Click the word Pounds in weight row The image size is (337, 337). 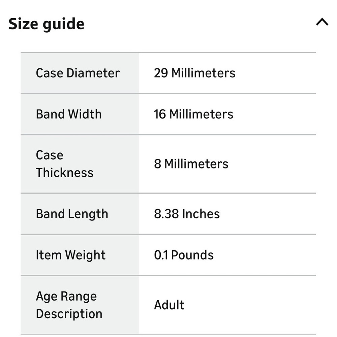tap(192, 255)
